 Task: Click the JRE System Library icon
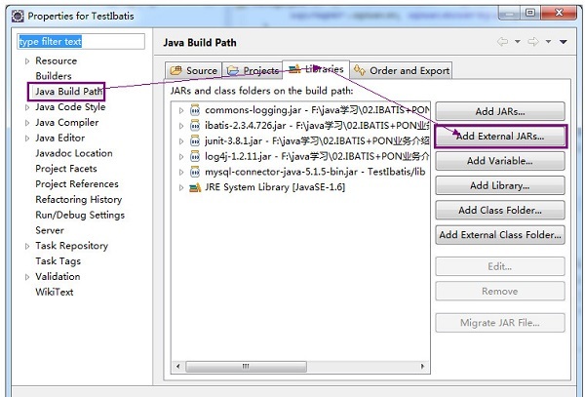195,187
